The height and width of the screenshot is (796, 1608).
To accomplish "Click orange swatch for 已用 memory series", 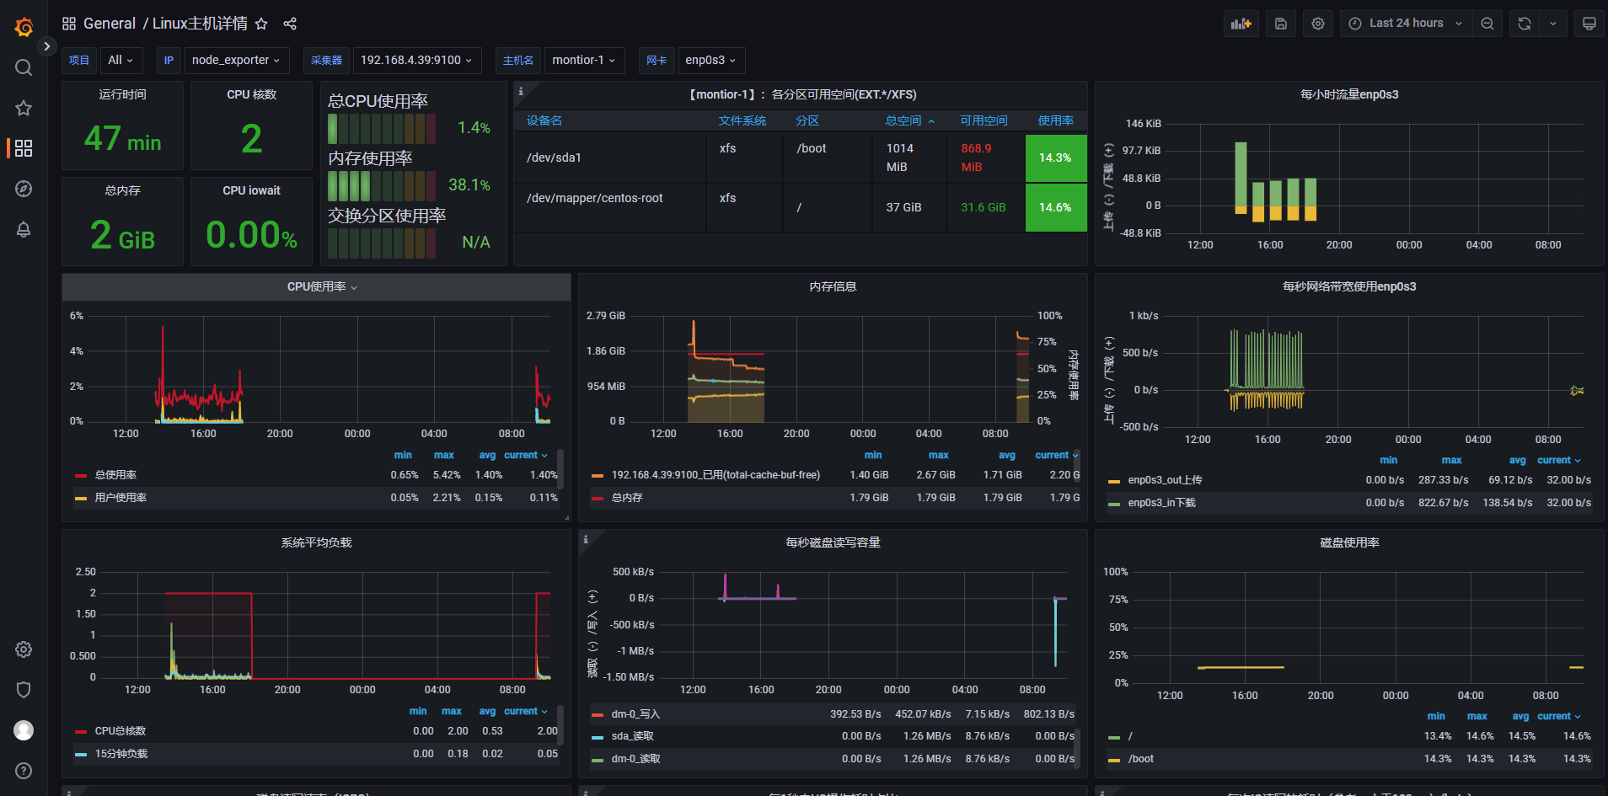I will pyautogui.click(x=597, y=476).
